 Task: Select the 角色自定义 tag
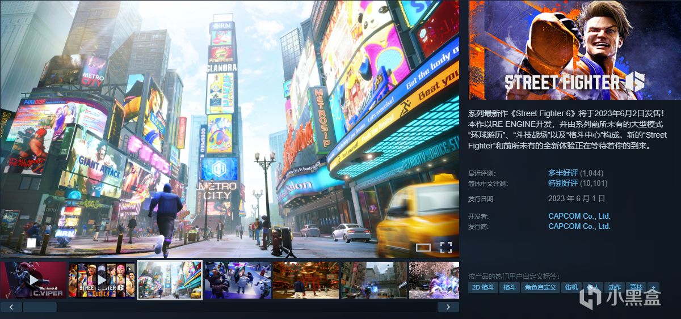coord(540,288)
